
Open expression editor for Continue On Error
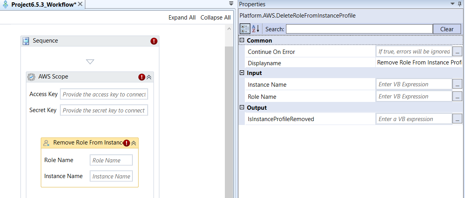click(x=457, y=52)
